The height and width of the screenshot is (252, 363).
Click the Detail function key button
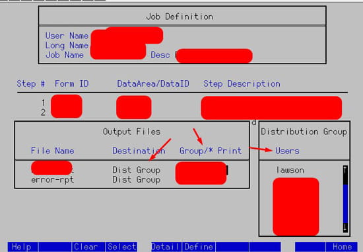click(x=166, y=247)
